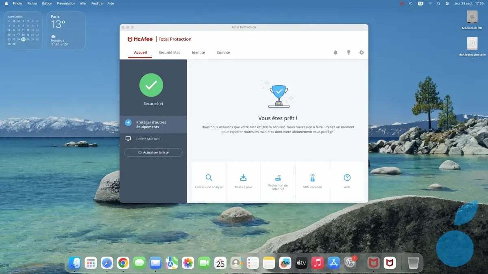Viewport: 488px width, 274px height.
Task: Open McAfee from the Dock
Action: coord(373,263)
